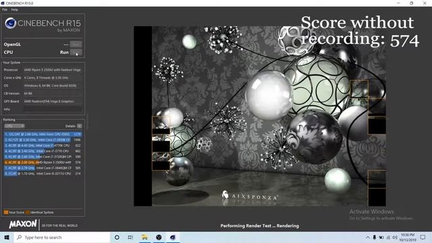432x243 pixels.
Task: Click the GFX Board value text
Action: (x=49, y=101)
